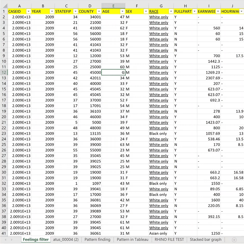Select column E header

pyautogui.click(x=113, y=6)
